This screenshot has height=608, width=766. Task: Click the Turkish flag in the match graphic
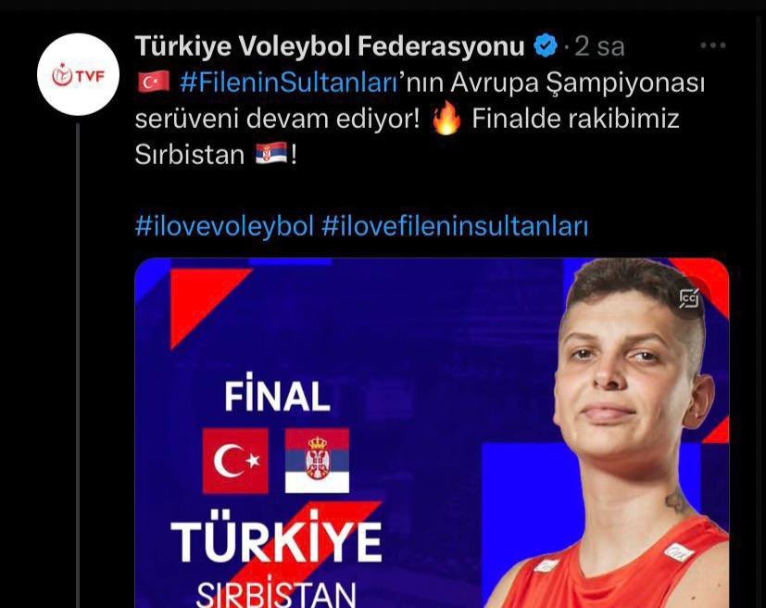(x=235, y=461)
